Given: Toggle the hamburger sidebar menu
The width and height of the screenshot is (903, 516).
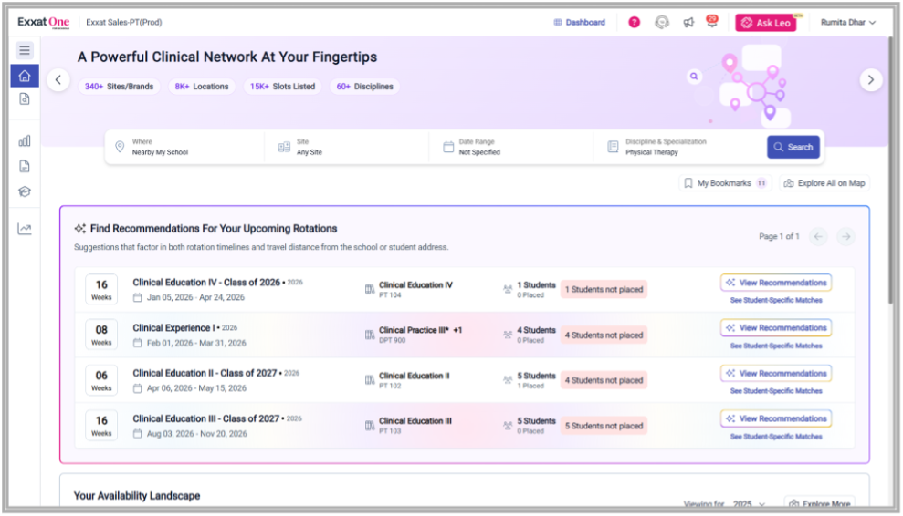Looking at the screenshot, I should point(25,50).
